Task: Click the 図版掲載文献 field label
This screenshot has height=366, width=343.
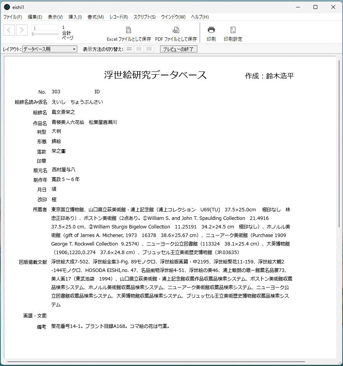Action: (33, 262)
